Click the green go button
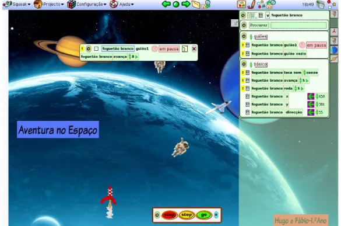Screen dimensions: 341x226 [204, 215]
